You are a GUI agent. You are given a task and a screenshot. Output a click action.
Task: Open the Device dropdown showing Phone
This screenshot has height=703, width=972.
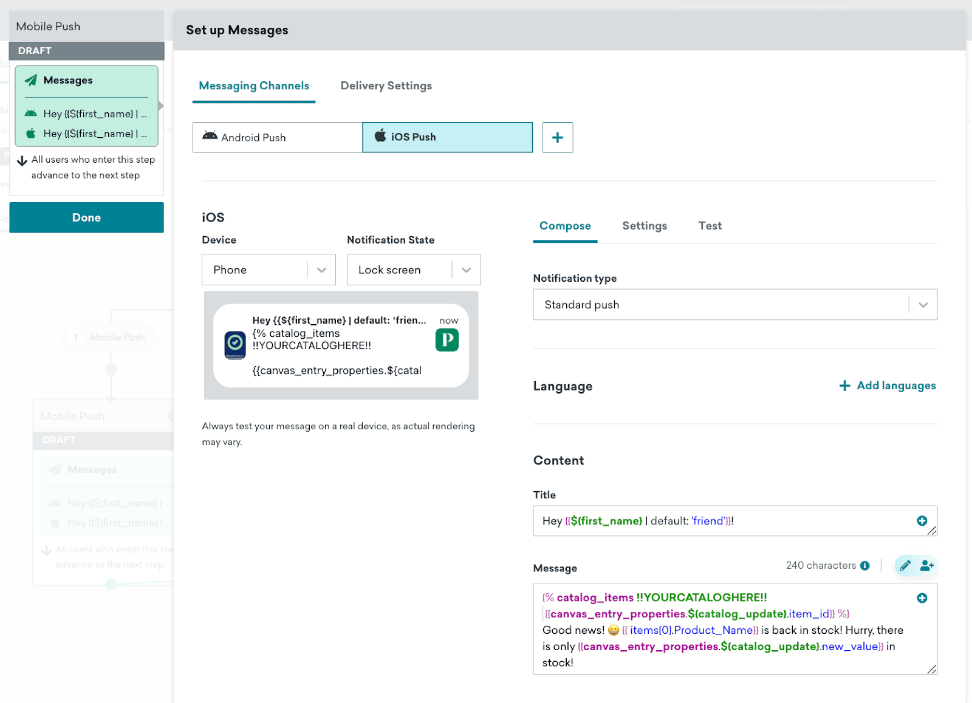pyautogui.click(x=269, y=270)
